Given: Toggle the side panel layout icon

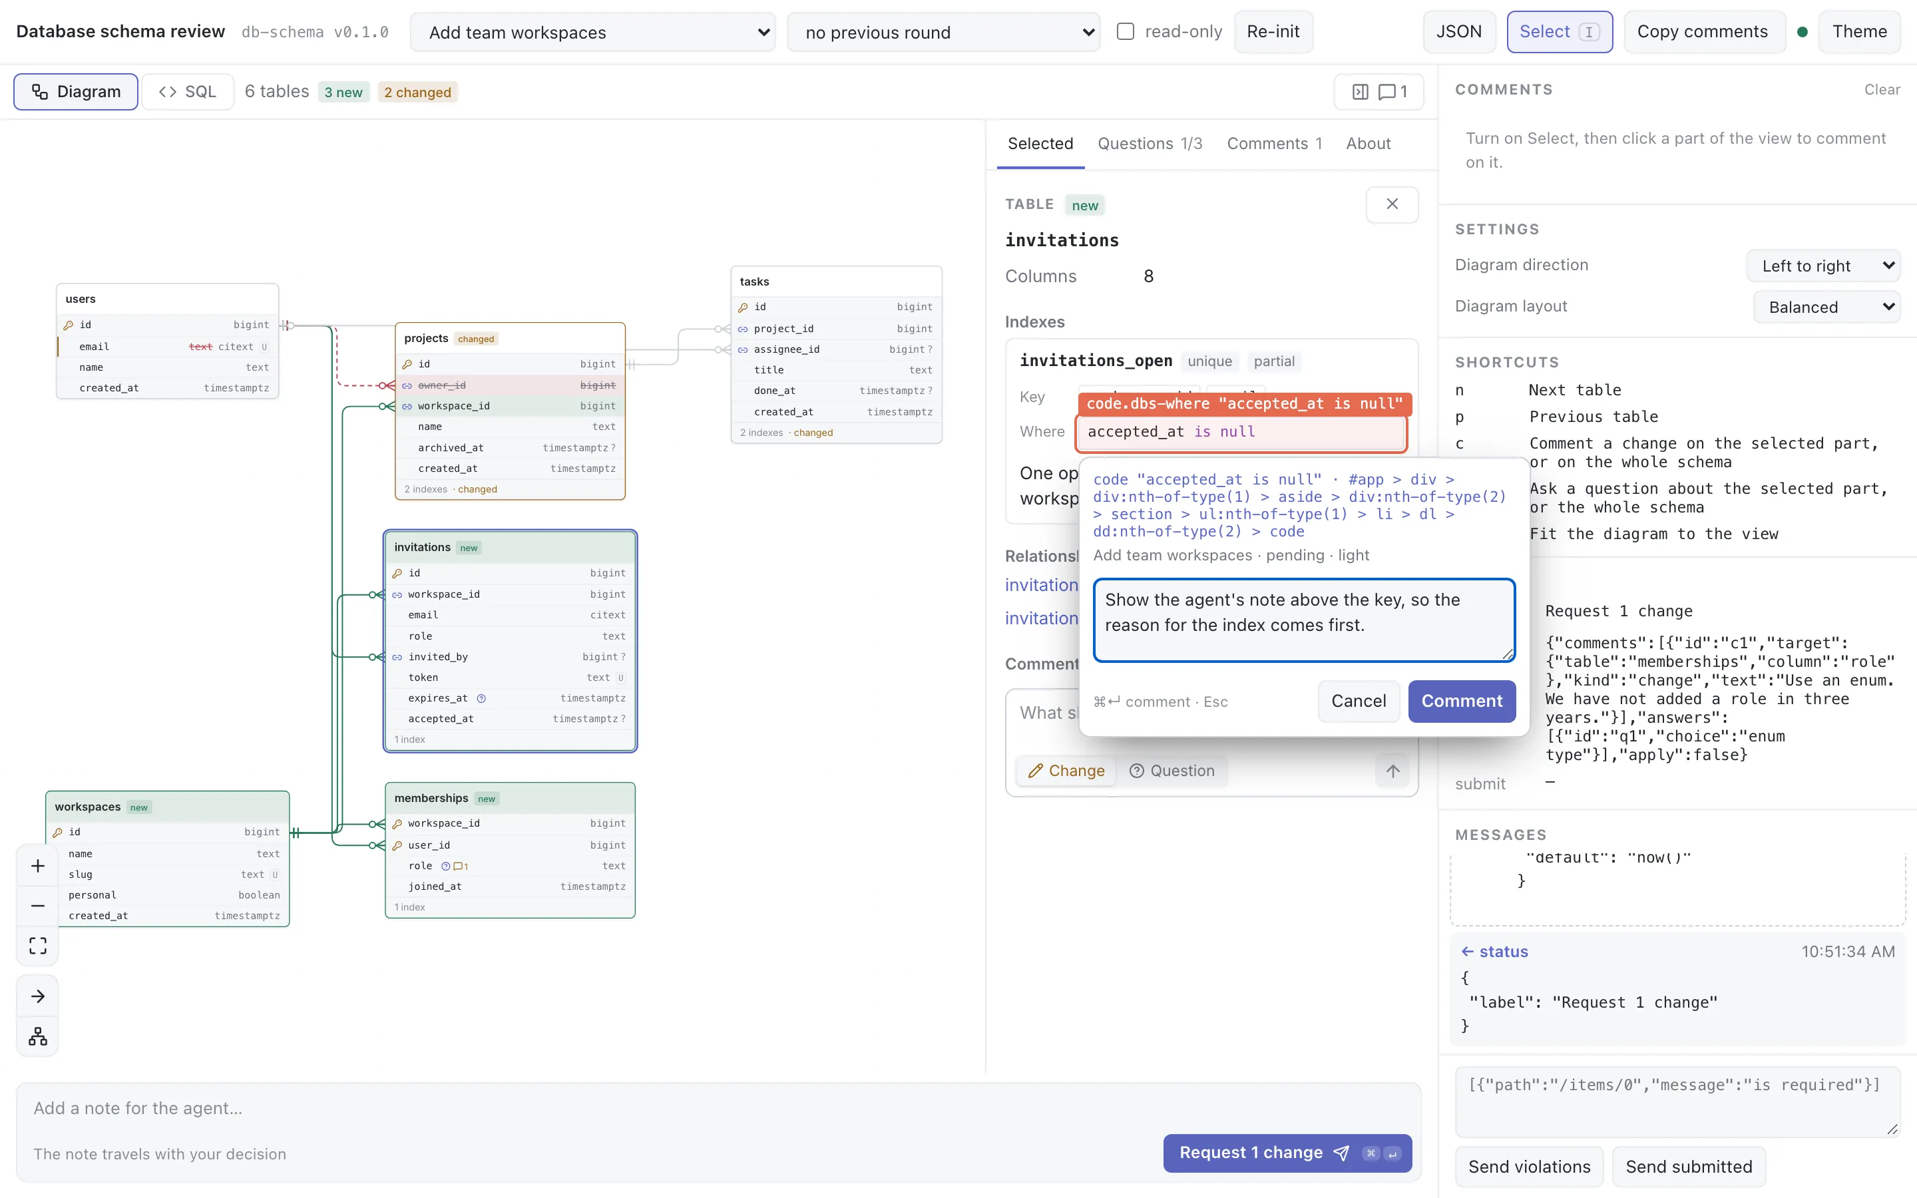Looking at the screenshot, I should (x=1360, y=92).
